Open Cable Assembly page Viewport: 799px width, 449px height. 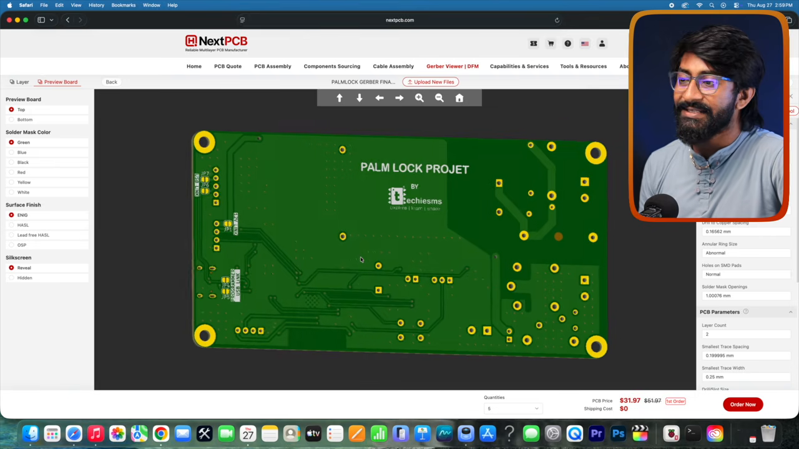click(x=393, y=66)
